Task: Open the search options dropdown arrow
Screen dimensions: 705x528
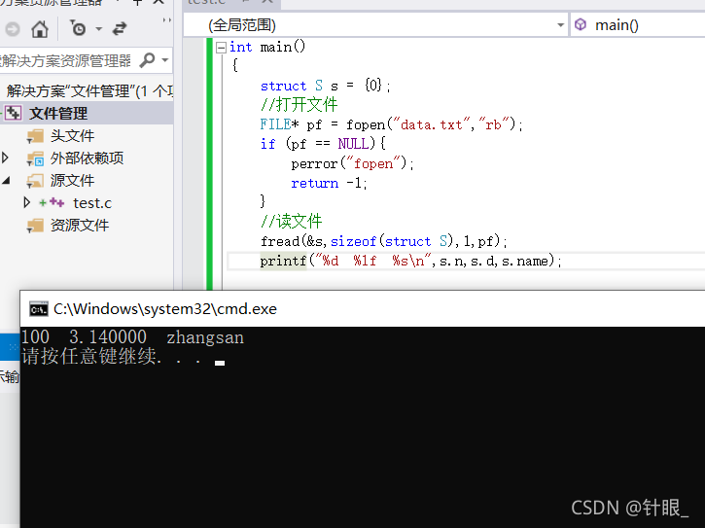Action: [165, 60]
